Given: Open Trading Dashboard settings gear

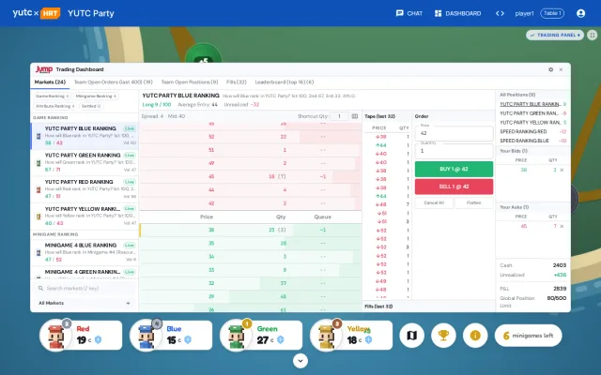Looking at the screenshot, I should pos(551,69).
